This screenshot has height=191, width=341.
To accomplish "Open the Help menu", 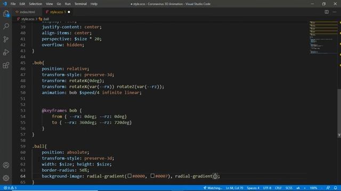I will coord(94,4).
